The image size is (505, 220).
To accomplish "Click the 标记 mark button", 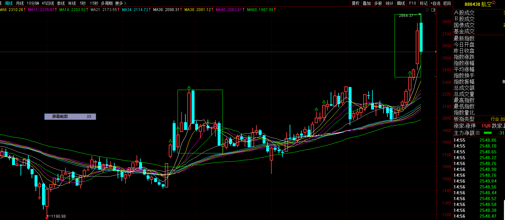I will click(x=424, y=3).
